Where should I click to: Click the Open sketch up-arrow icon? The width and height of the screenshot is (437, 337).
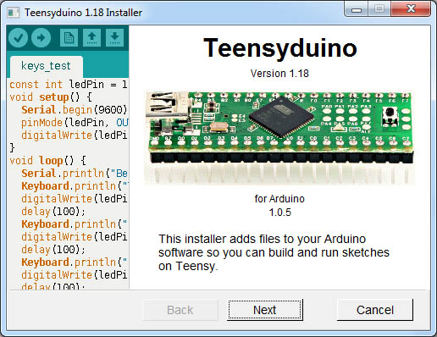(91, 37)
